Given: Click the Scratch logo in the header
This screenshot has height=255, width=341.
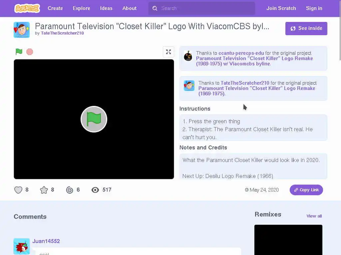Looking at the screenshot, I should point(27,8).
